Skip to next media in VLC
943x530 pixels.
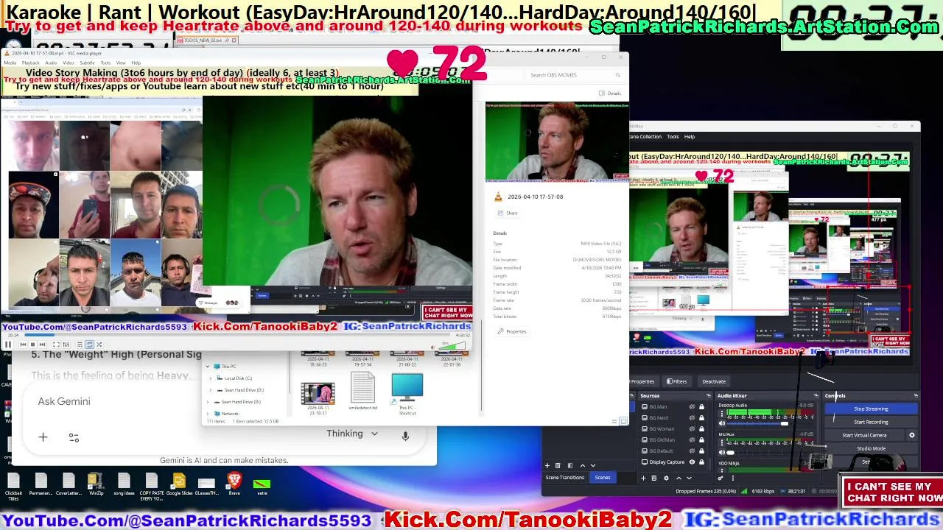point(42,344)
